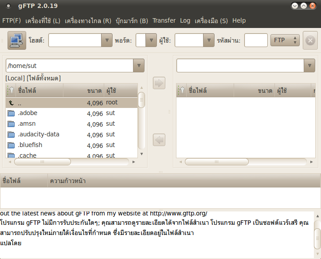The image size is (321, 259).
Task: Click the left arrow download button
Action: (x=159, y=140)
